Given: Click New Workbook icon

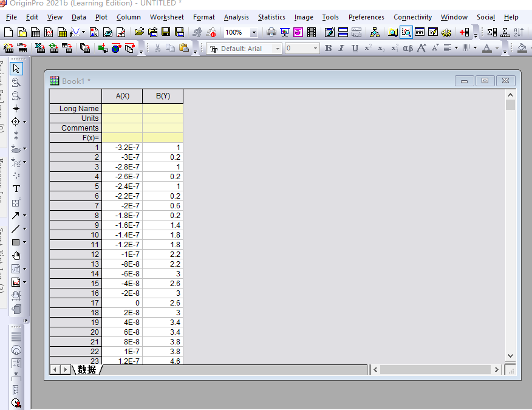Looking at the screenshot, I should coord(36,32).
